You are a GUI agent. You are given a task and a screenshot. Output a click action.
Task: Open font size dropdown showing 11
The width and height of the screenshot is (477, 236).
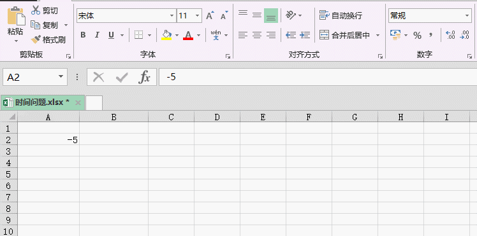[x=198, y=16]
